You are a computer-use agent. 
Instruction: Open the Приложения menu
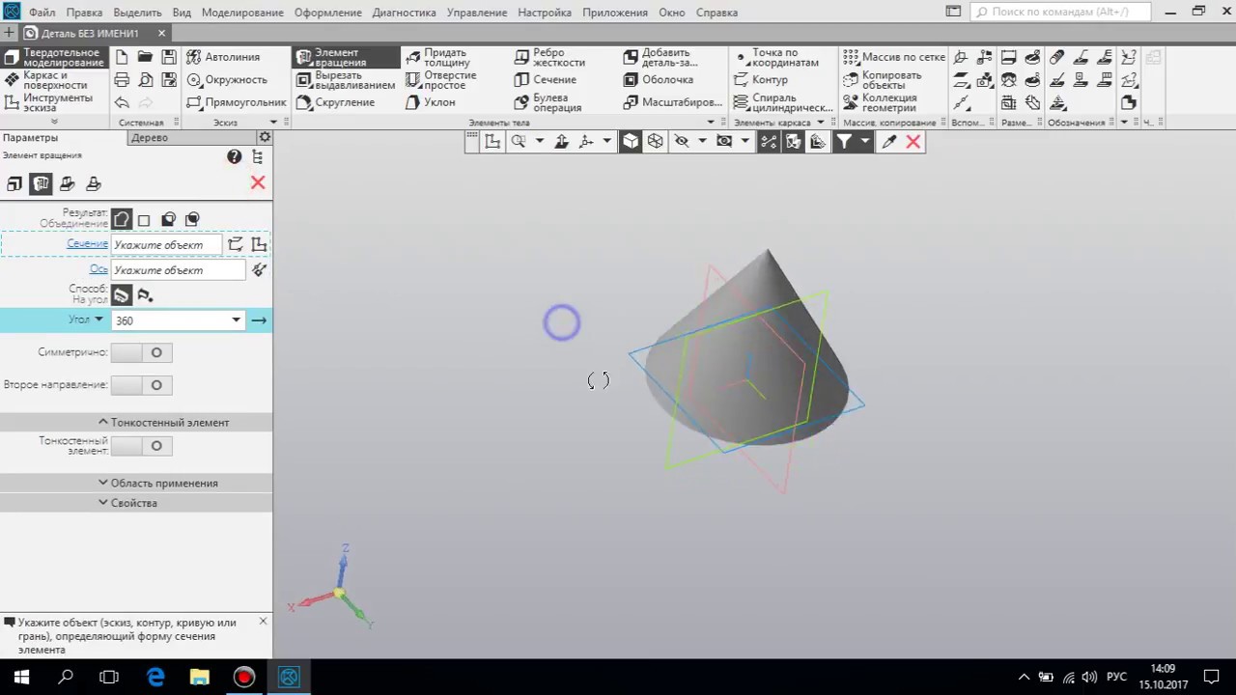(x=615, y=13)
